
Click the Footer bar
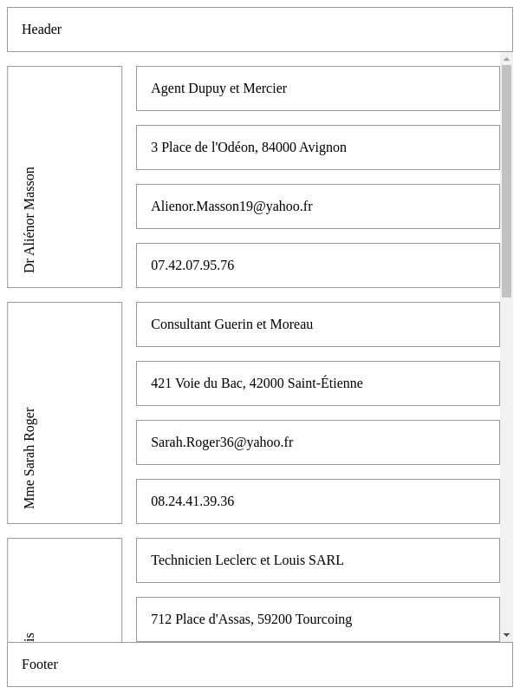point(260,665)
